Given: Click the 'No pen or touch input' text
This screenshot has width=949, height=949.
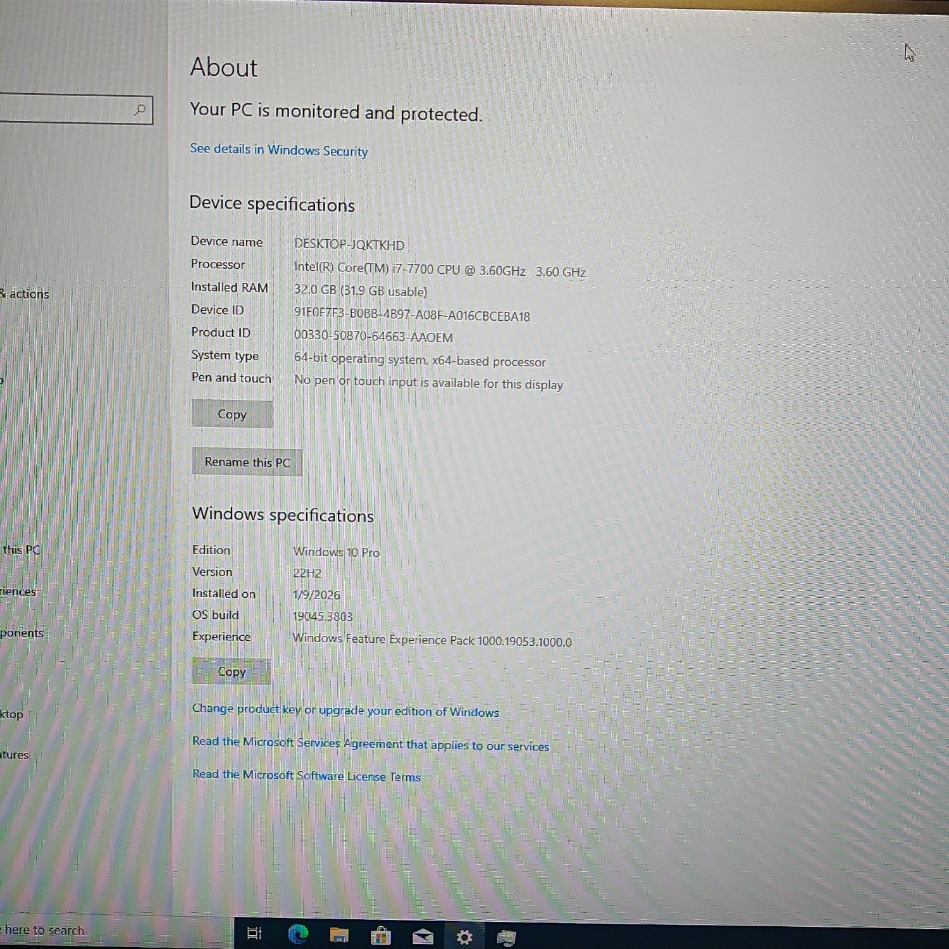Looking at the screenshot, I should [428, 383].
